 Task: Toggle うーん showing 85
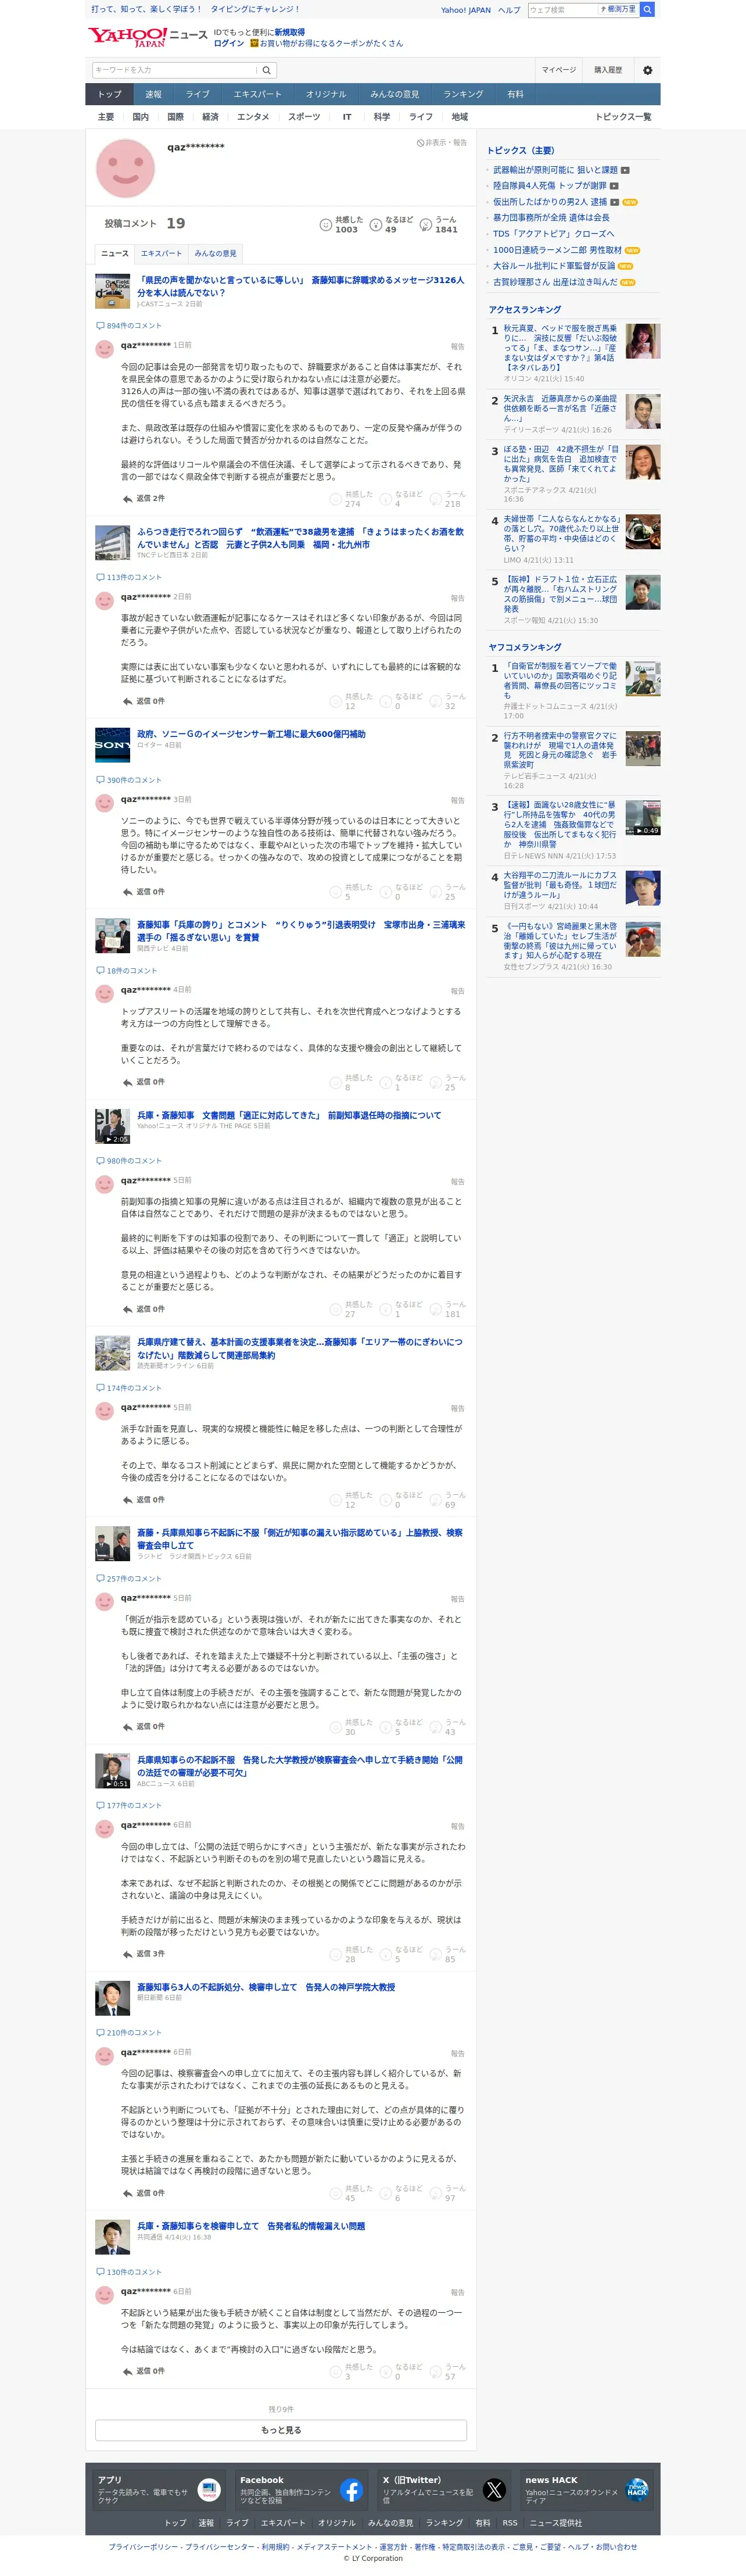tap(448, 1954)
